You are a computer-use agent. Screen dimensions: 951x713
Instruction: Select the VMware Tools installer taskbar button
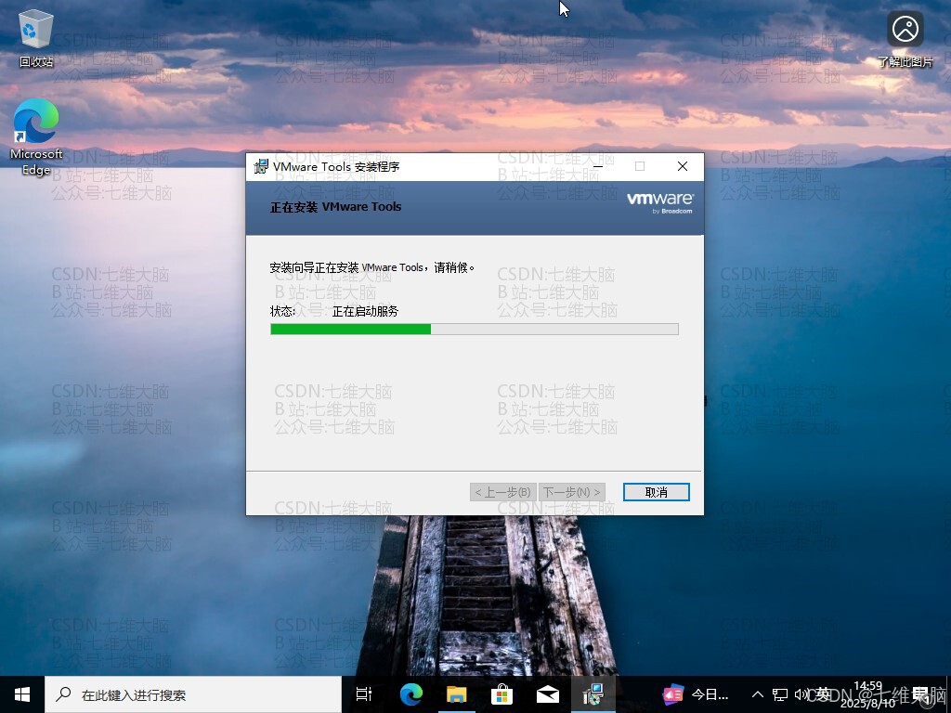593,694
